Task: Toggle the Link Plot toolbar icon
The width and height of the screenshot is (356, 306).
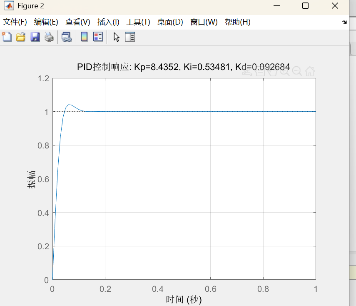Action: 67,37
